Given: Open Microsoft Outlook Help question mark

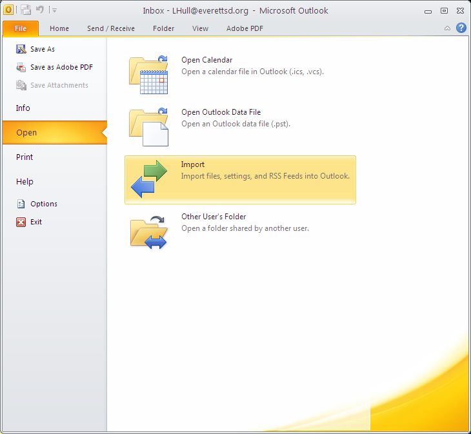Looking at the screenshot, I should (461, 28).
